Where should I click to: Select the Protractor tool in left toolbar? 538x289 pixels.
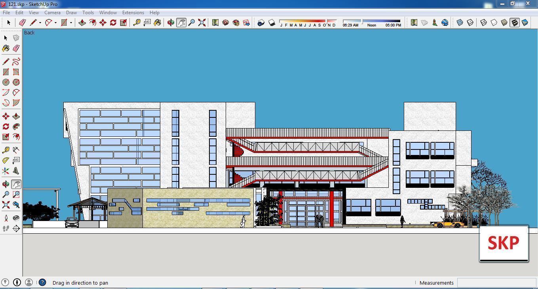coord(6,161)
